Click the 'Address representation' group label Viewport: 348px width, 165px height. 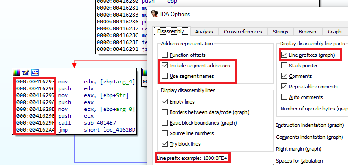(187, 44)
